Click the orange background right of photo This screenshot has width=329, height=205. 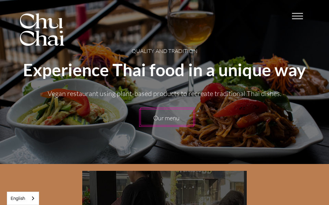click(x=288, y=184)
